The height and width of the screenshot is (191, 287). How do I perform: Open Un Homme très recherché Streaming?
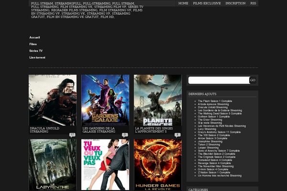tap(220, 176)
